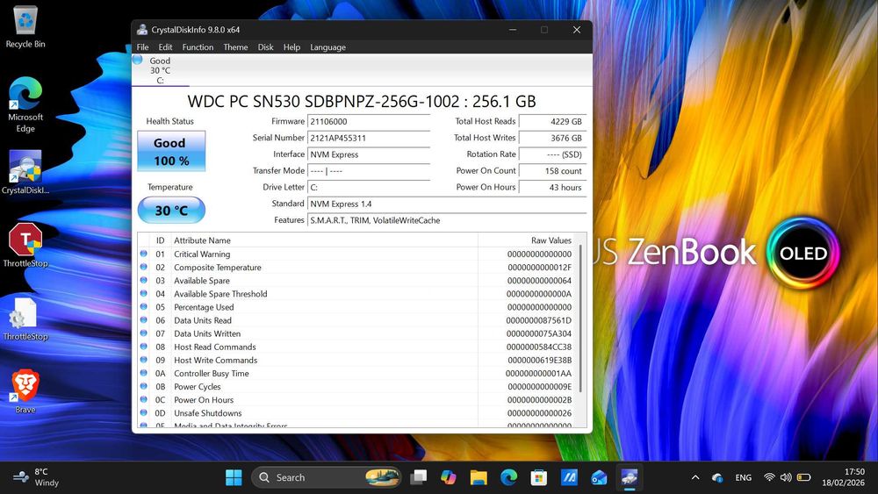Click the status circle beside Available Spare

point(144,280)
